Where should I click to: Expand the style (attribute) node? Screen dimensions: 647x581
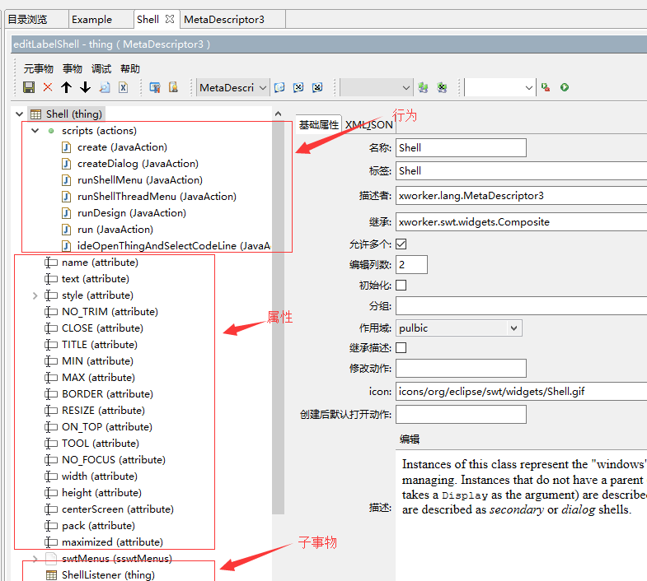[x=35, y=295]
